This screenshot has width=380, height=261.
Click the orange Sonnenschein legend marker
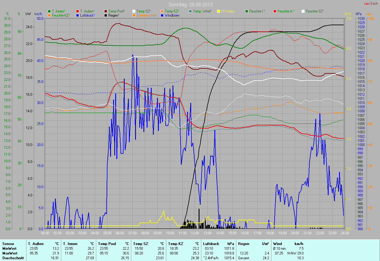pyautogui.click(x=134, y=15)
